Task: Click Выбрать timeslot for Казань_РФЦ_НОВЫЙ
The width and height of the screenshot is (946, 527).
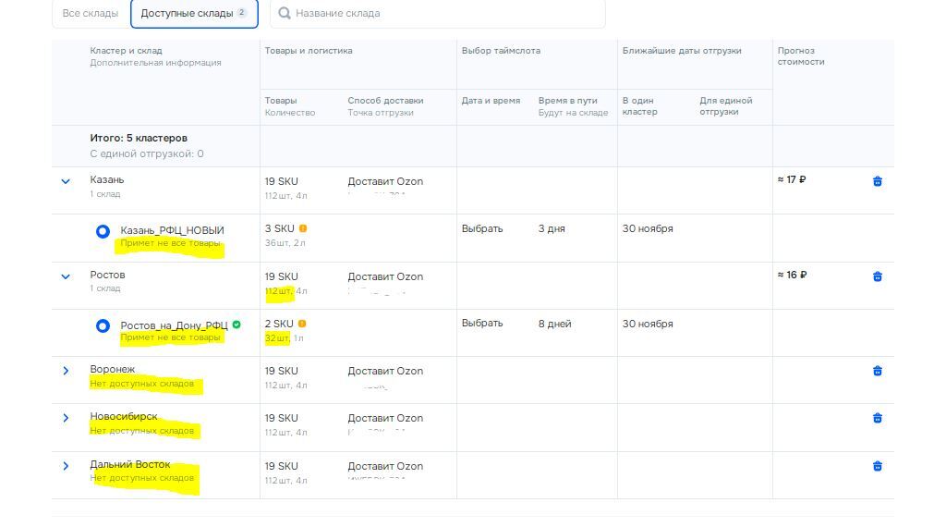Action: coord(482,228)
